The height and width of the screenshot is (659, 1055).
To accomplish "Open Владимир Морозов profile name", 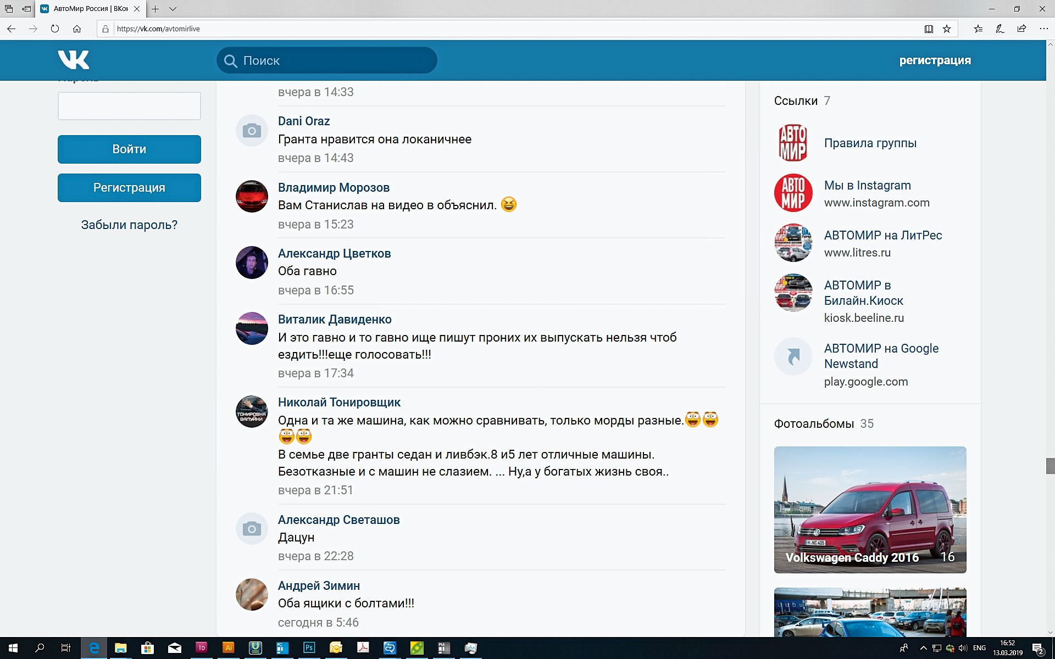I will coord(334,187).
